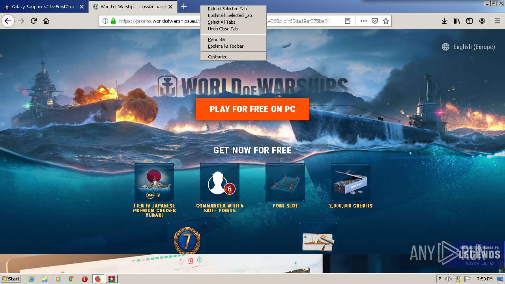Choose Reload Selected Tab from context menu
The height and width of the screenshot is (284, 505).
coord(233,9)
